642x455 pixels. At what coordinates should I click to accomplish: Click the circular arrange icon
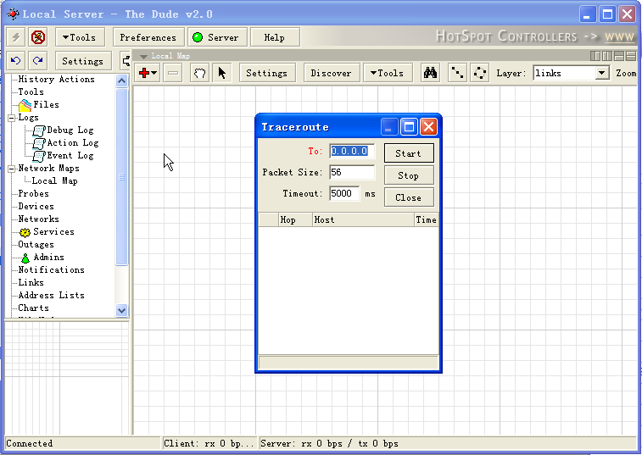coord(479,73)
